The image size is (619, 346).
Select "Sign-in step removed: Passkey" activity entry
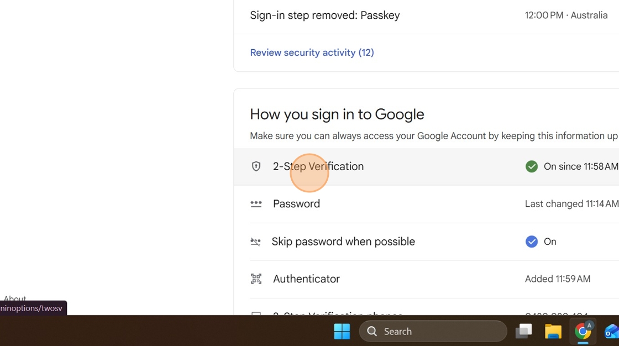(324, 15)
